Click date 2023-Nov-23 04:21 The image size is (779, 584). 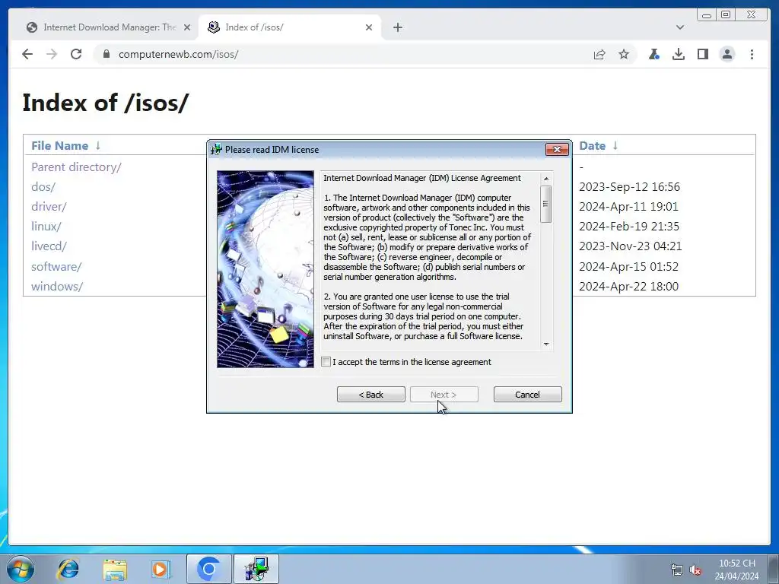tap(631, 246)
